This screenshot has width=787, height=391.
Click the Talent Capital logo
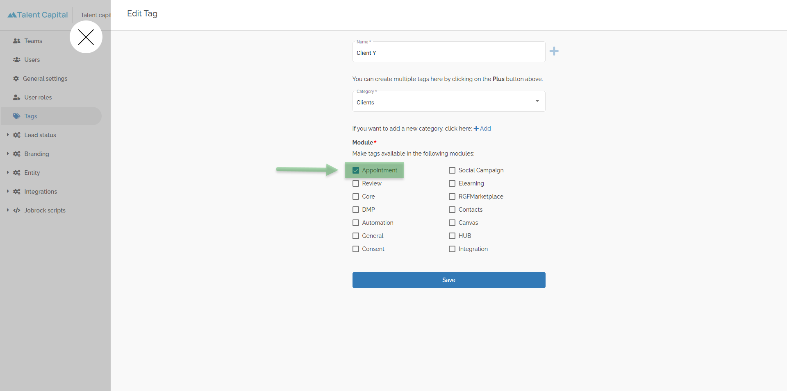click(38, 15)
